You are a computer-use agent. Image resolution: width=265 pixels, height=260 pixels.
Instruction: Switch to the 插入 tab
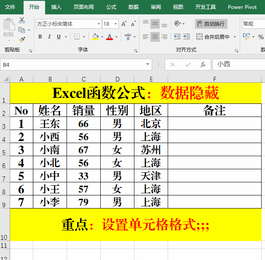(x=56, y=7)
